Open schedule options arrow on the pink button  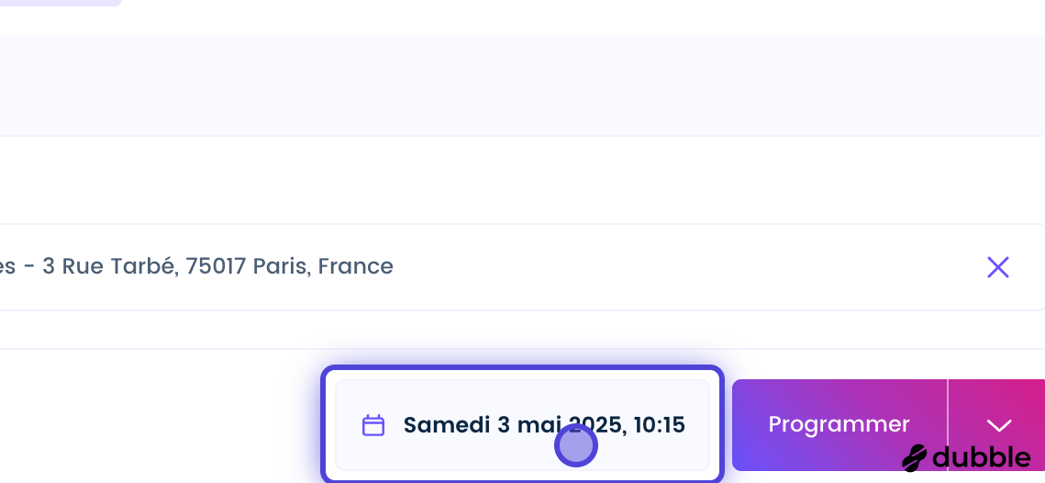pos(997,425)
